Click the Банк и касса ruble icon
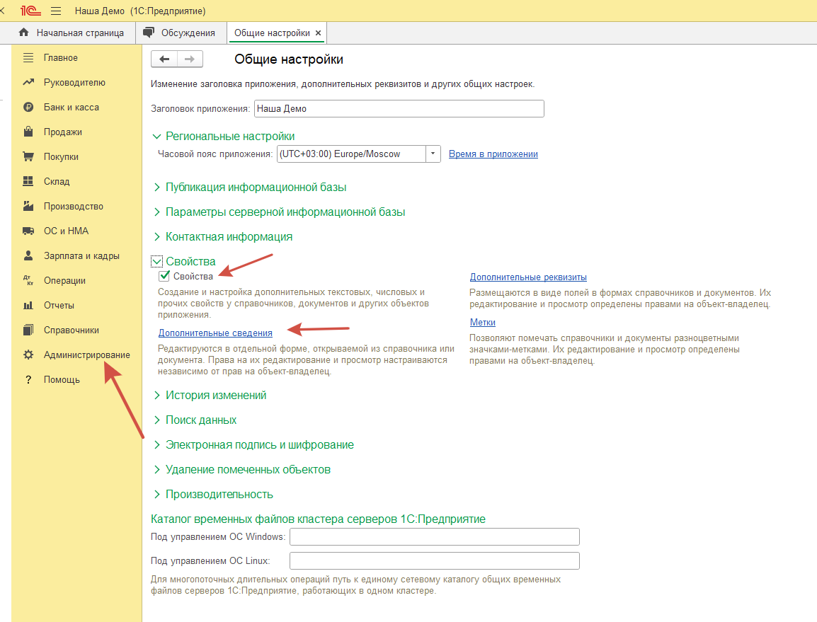817x622 pixels. point(28,108)
